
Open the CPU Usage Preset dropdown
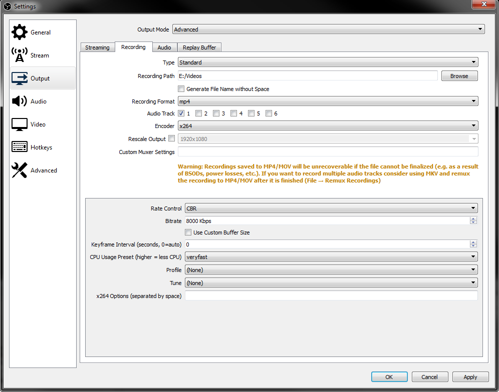tap(331, 257)
